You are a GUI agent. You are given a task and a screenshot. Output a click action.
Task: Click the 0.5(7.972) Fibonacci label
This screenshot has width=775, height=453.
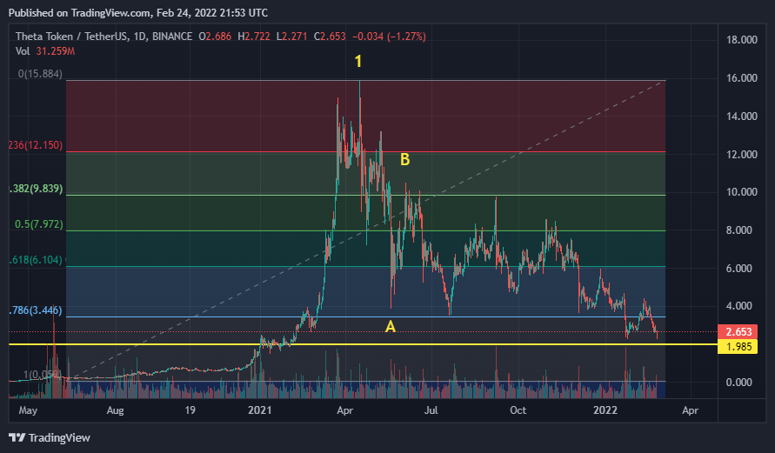click(x=39, y=224)
